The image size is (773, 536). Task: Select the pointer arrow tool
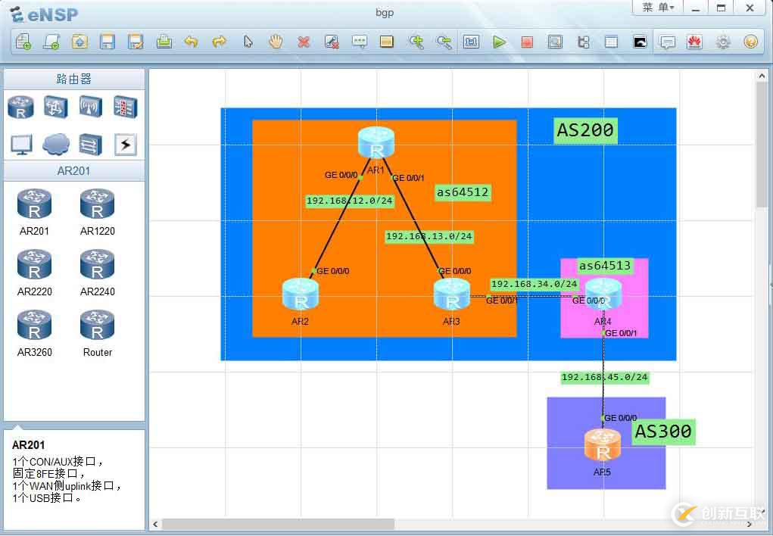coord(248,42)
